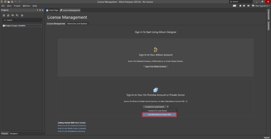The height and width of the screenshot is (139, 271).
Task: Click the info icon beside Standalone License text
Action: pyautogui.click(x=186, y=101)
